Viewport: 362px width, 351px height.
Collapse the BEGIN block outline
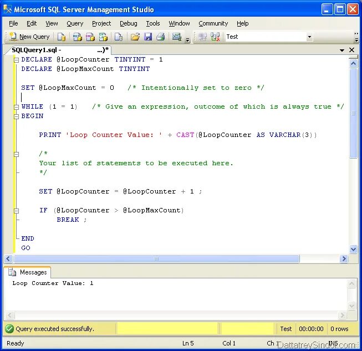click(16, 116)
